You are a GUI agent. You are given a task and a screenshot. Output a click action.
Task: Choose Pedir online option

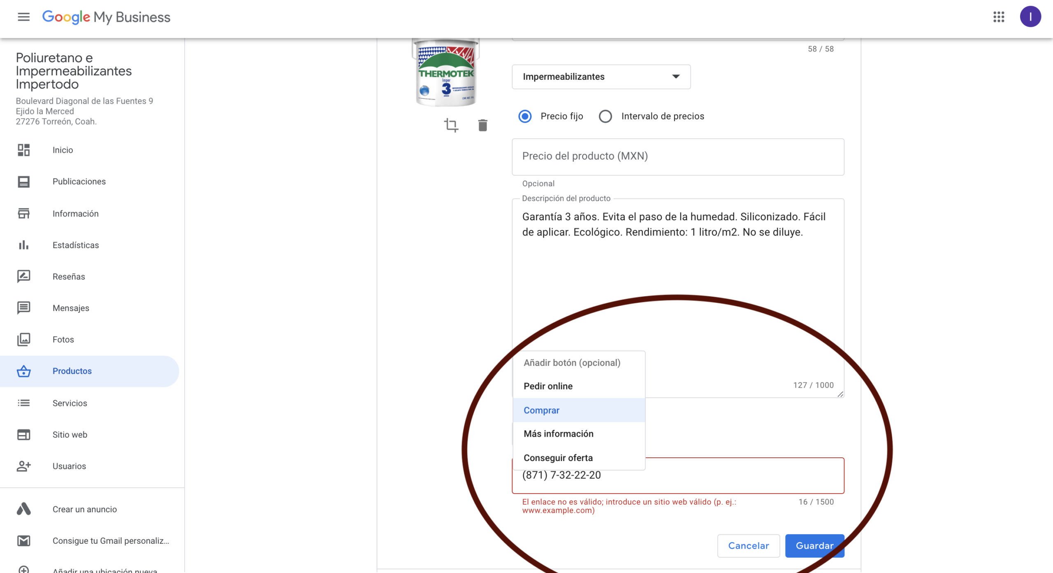tap(548, 386)
